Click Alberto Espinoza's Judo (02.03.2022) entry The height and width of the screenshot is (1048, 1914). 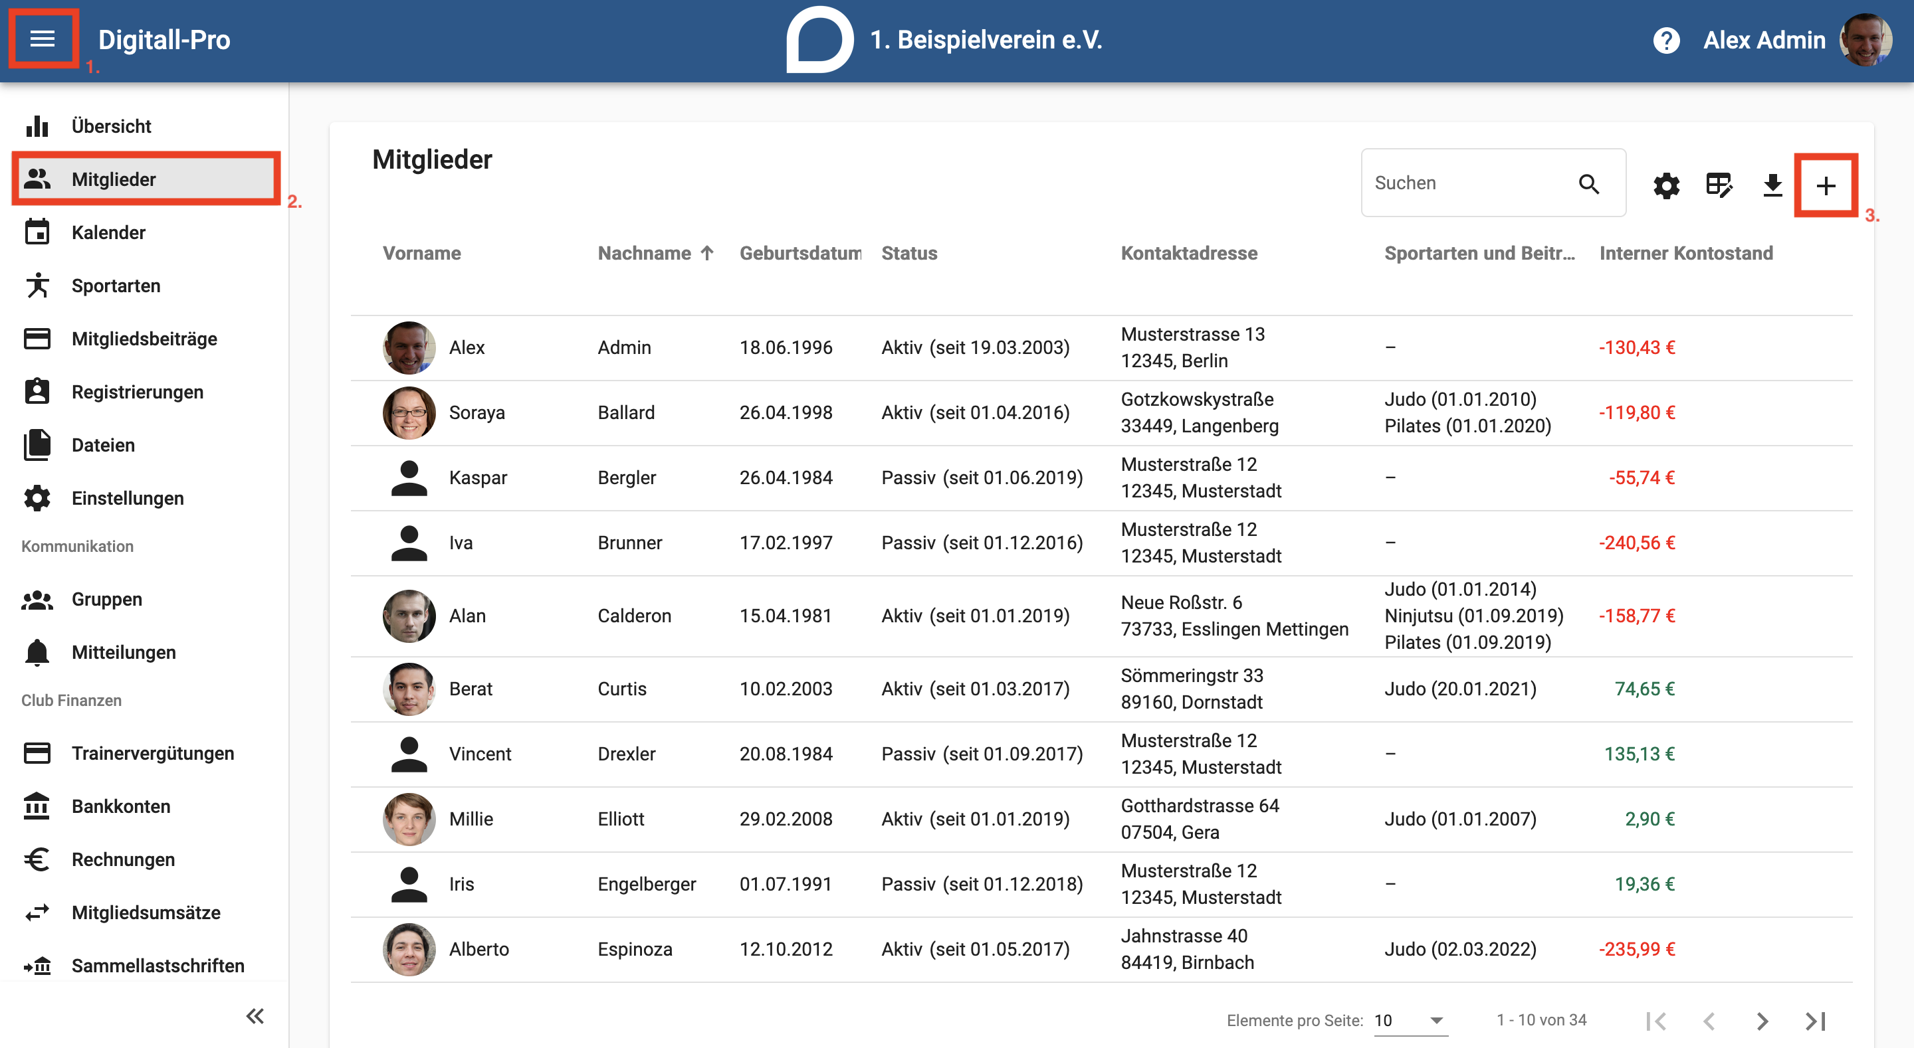[1460, 949]
